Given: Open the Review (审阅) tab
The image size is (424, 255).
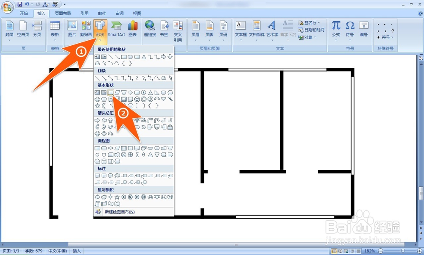Looking at the screenshot, I should coord(120,13).
